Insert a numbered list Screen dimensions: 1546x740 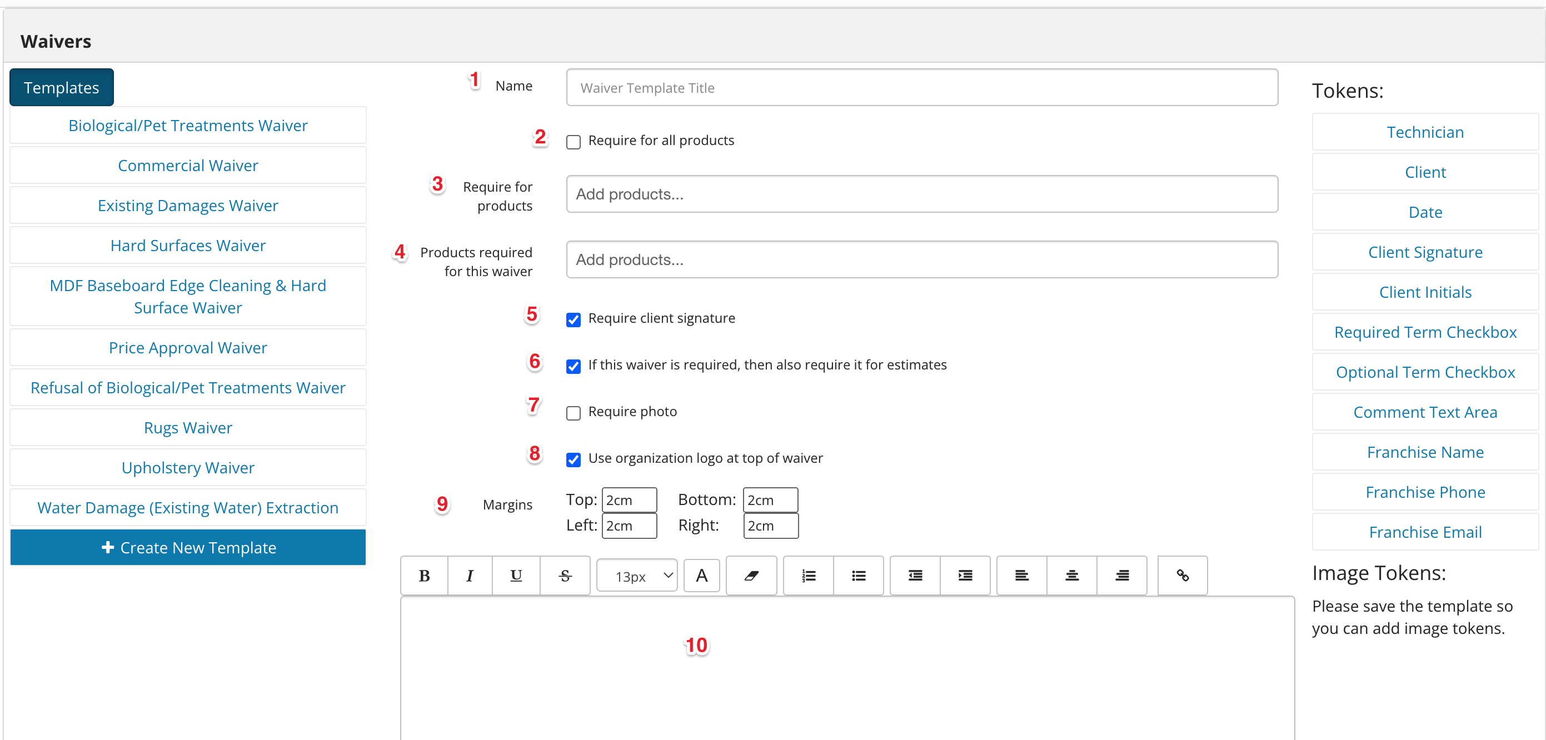pyautogui.click(x=809, y=576)
